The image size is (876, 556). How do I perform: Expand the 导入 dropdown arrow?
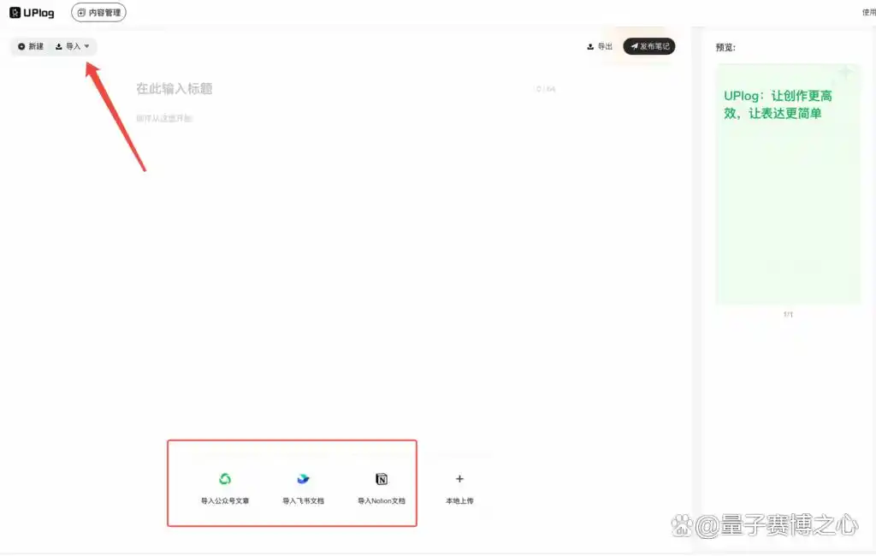[x=86, y=46]
